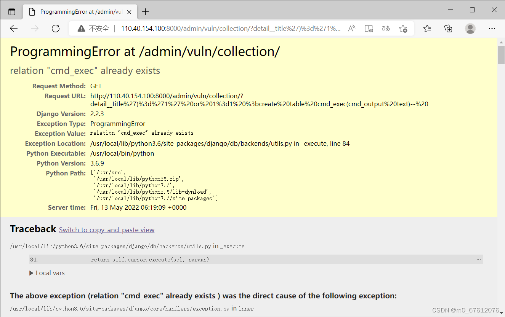This screenshot has height=317, width=505.
Task: Expand truncated traceback line with ellipsis
Action: 479,259
